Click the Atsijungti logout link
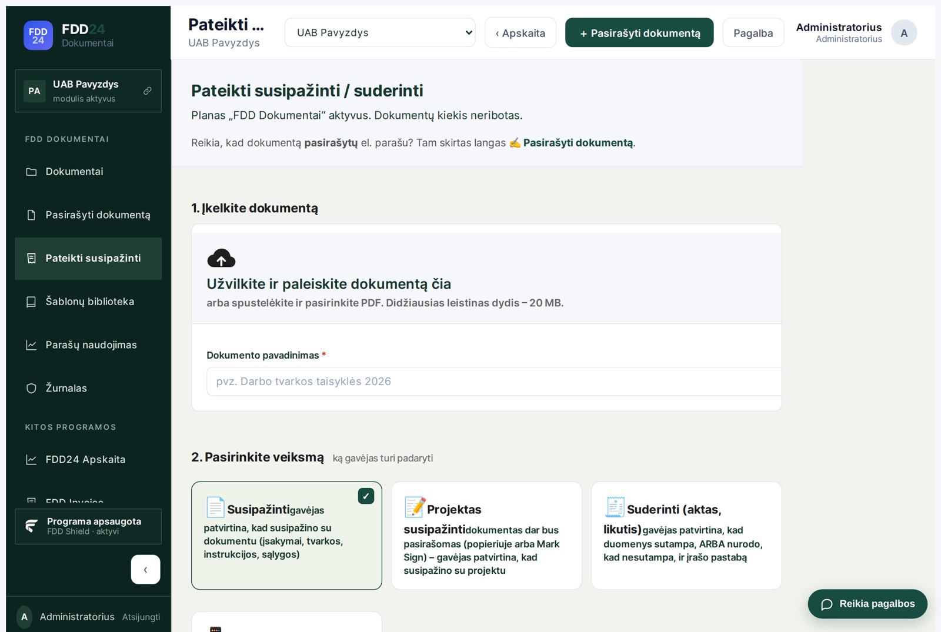The width and height of the screenshot is (941, 632). coord(141,617)
